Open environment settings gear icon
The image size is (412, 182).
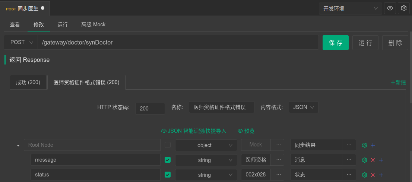403,8
